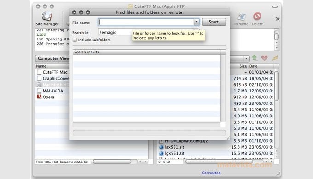The width and height of the screenshot is (313, 179).
Task: Click the LIST line in the log
Action: pyautogui.click(x=41, y=35)
